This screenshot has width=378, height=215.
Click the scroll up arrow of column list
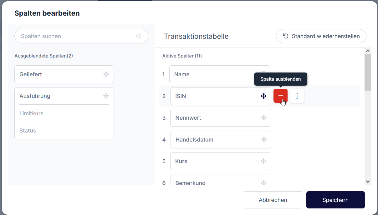click(368, 51)
